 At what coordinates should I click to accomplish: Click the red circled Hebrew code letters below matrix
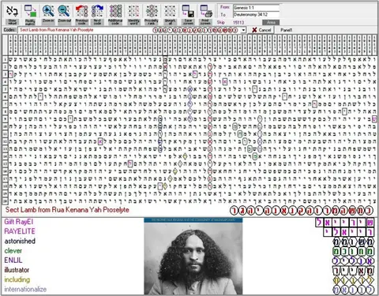pos(302,211)
